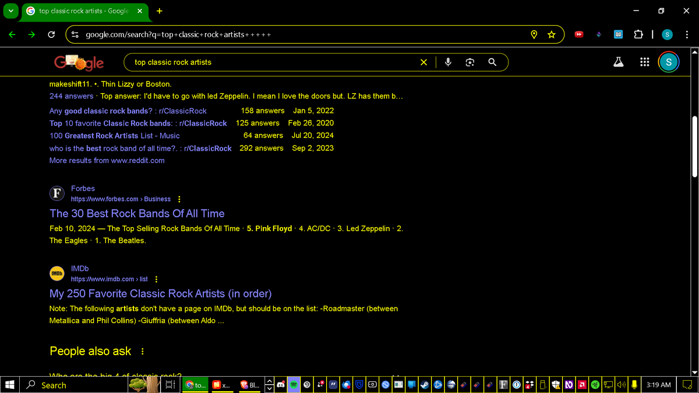The width and height of the screenshot is (699, 393).
Task: Click the Chrome address bar URL
Action: pos(178,35)
